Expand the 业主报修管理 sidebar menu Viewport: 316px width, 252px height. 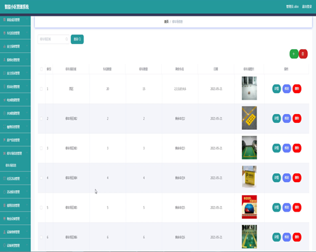15,47
